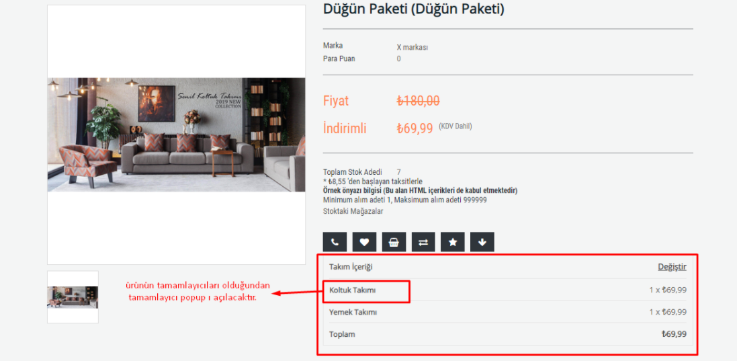Viewport: 737px width, 361px height.
Task: Click the quantity price in Koltuk Takımı row
Action: (x=668, y=290)
